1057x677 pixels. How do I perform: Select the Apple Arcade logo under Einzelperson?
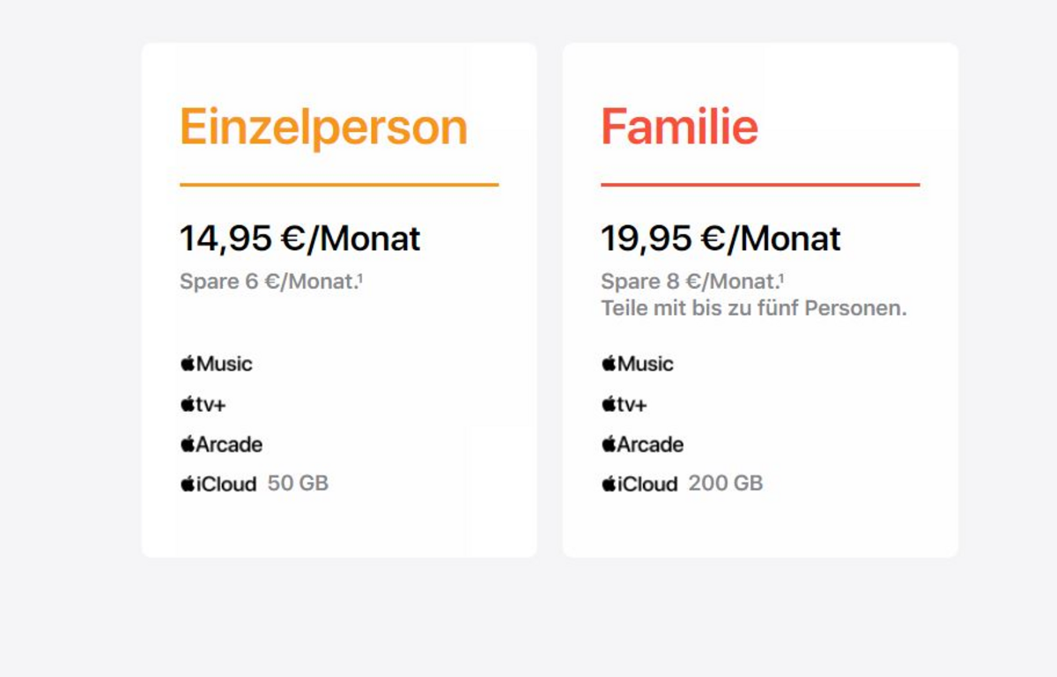click(221, 445)
